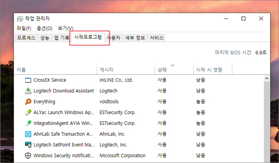This screenshot has width=279, height=163.
Task: Select the IntegrationAgent AYIA Win... entry
Action: (63, 123)
